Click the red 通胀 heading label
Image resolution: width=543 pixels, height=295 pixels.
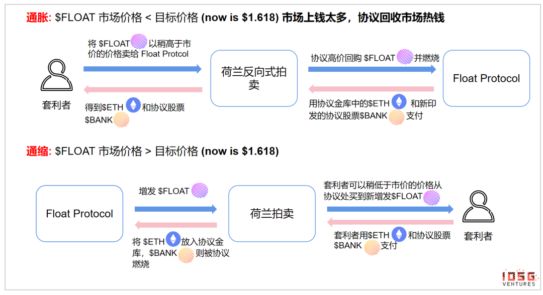(39, 17)
